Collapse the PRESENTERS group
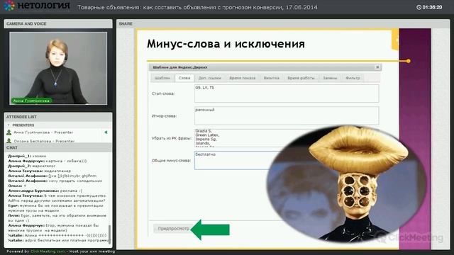 [9, 125]
